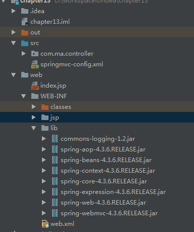Viewport: 194px width, 232px height.
Task: Select the "web" folder name
Action: click(x=36, y=75)
